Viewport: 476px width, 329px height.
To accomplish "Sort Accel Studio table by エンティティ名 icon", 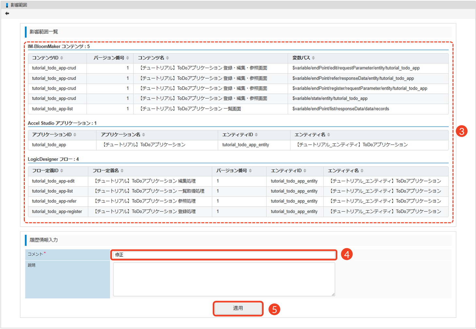I will pyautogui.click(x=329, y=135).
